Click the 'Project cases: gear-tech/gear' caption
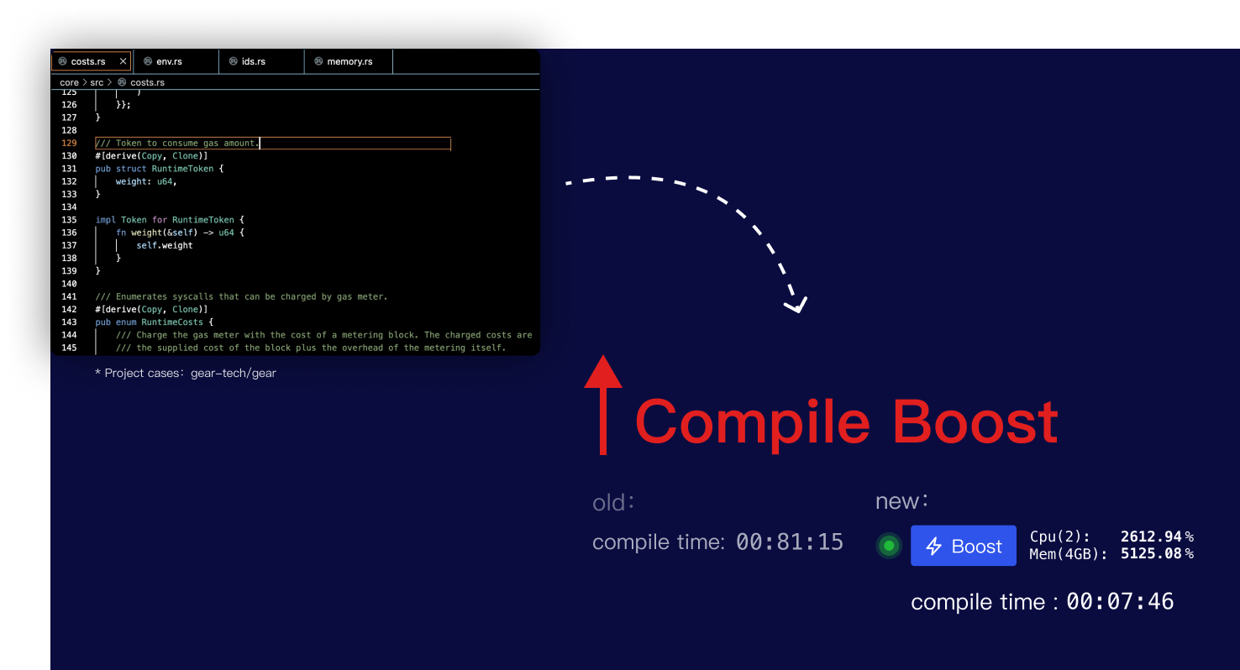 tap(186, 373)
